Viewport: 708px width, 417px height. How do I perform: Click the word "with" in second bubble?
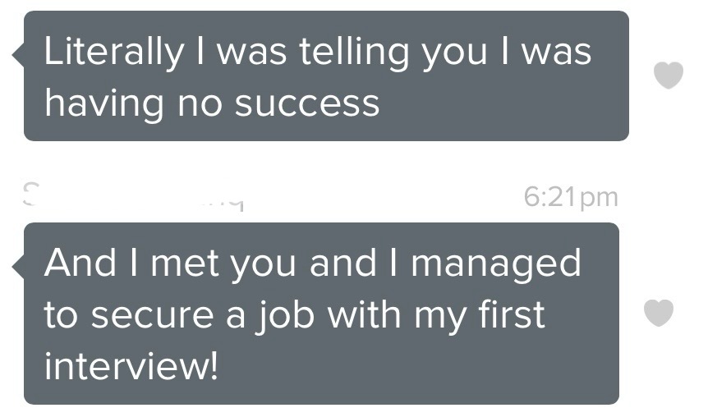coord(364,314)
